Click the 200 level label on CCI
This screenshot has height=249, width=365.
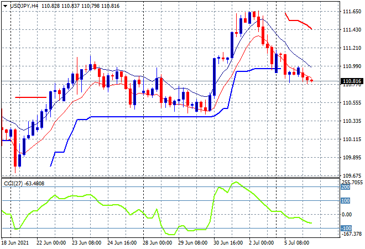[x=346, y=187]
